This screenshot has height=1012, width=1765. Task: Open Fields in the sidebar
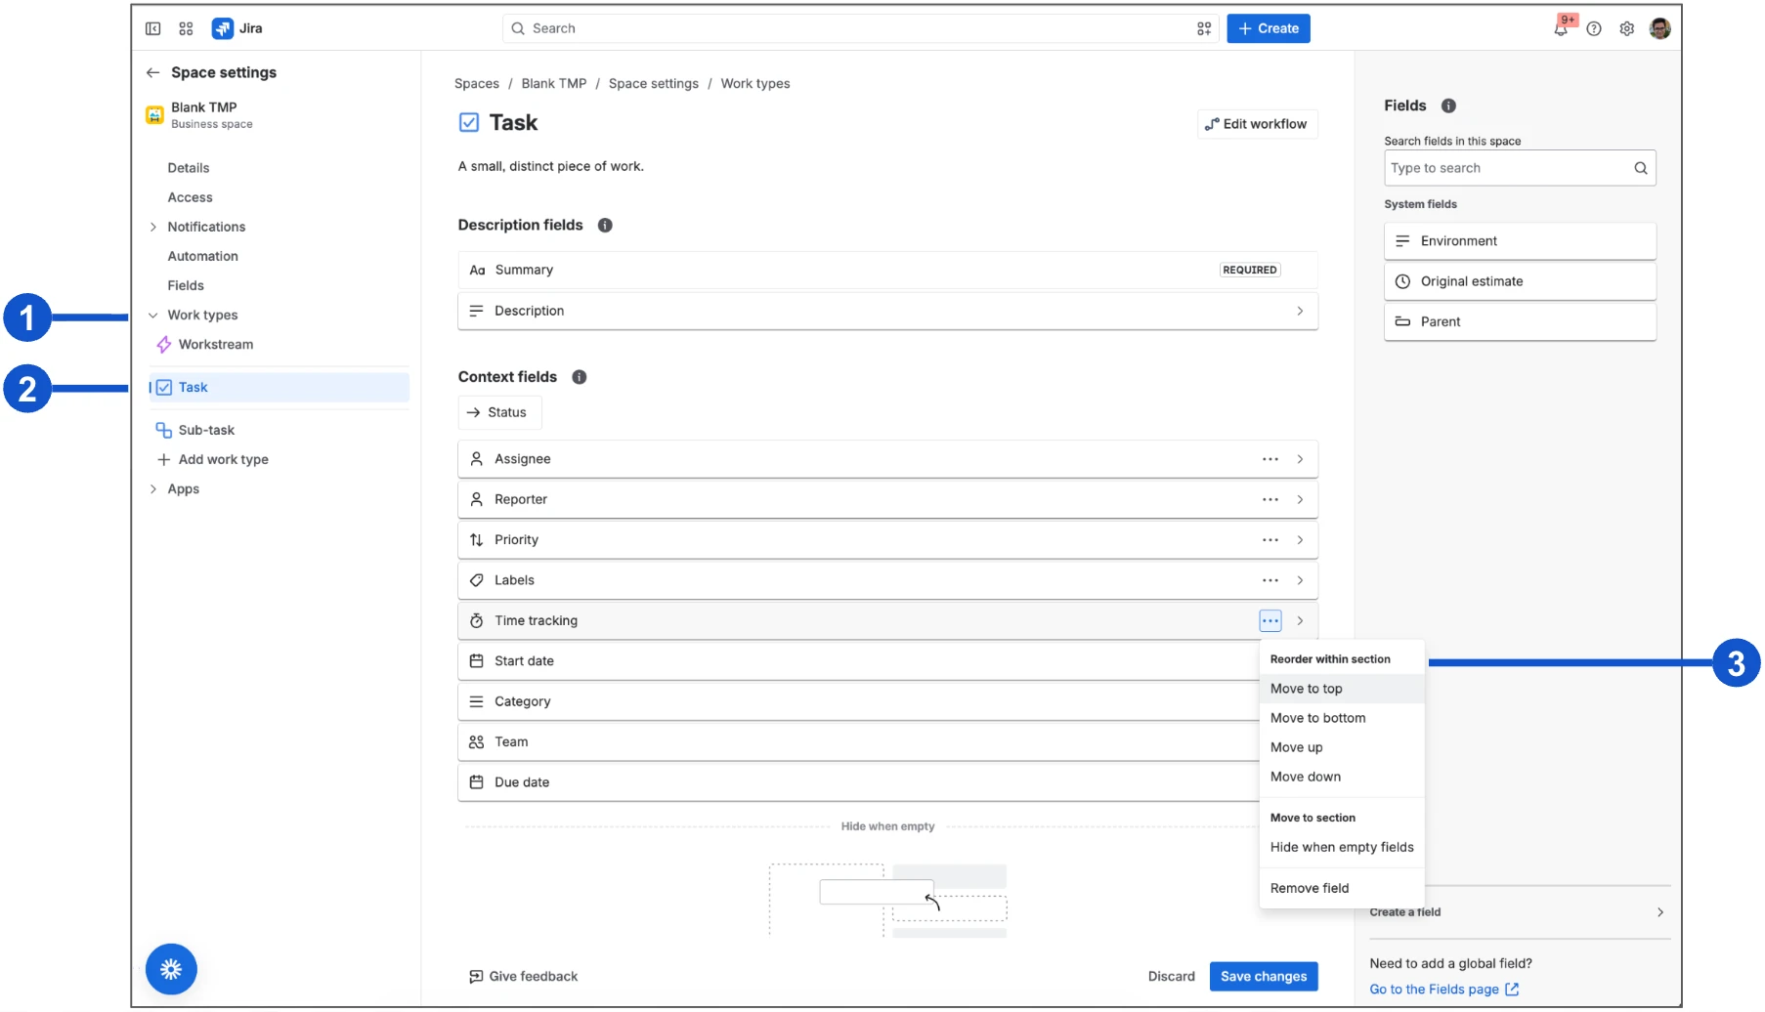click(186, 285)
